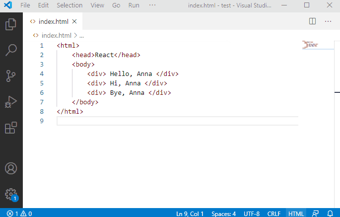Screen dimensions: 340x217
Task: Split the editor to the right
Action: (312, 21)
